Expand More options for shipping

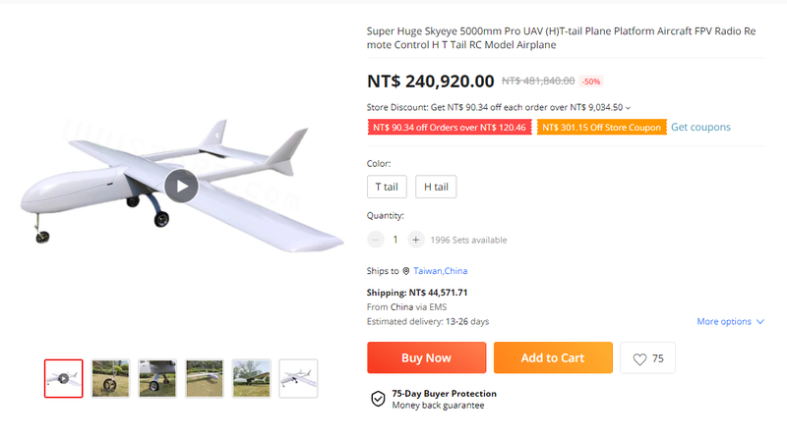point(730,322)
